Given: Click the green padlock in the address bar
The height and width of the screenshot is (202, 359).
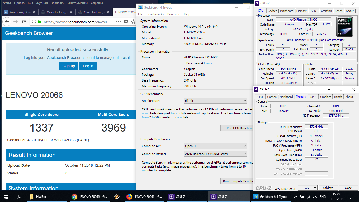Looking at the screenshot, I should (x=39, y=22).
